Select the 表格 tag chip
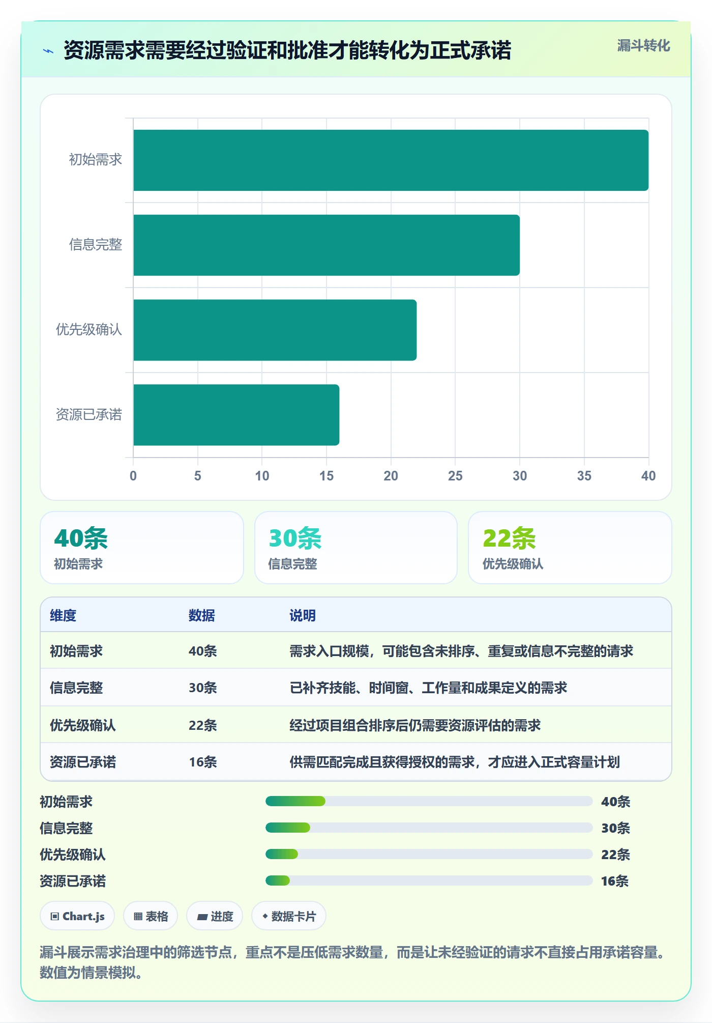712x1023 pixels. pyautogui.click(x=151, y=916)
